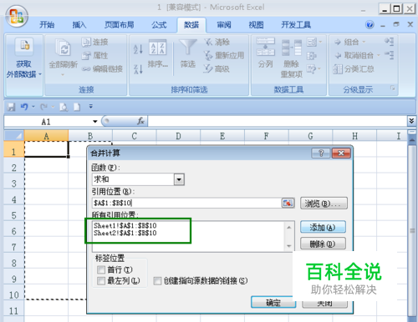Click the Save icon in quick access toolbar

11,107
